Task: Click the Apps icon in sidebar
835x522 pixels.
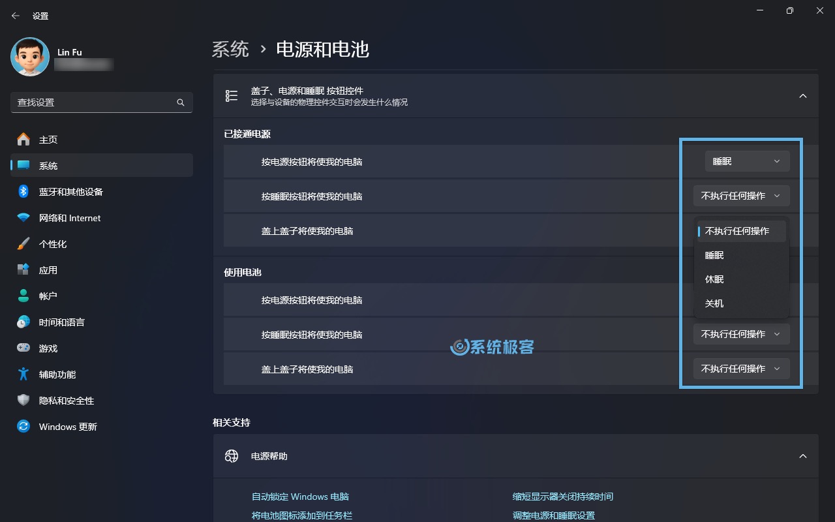Action: [23, 269]
